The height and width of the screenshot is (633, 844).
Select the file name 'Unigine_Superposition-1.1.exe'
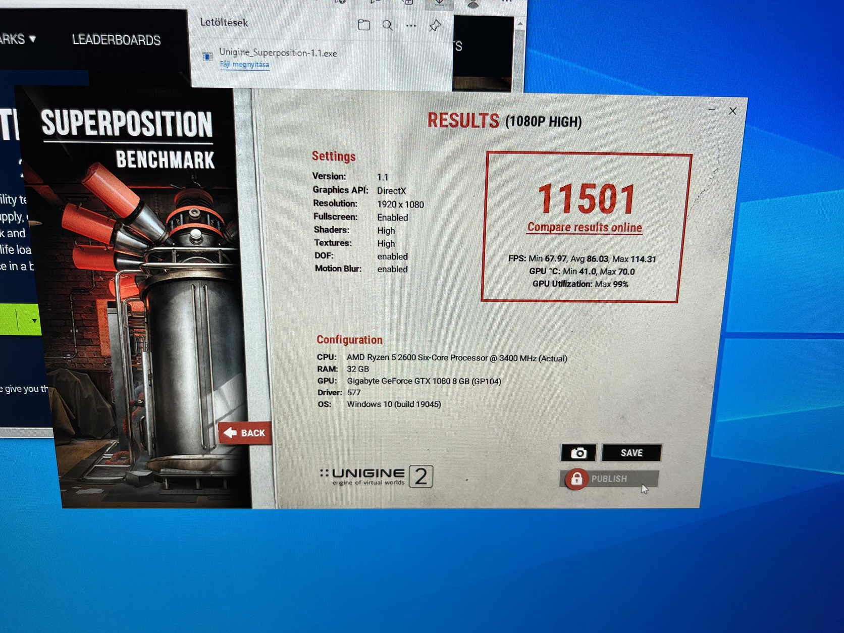[x=278, y=52]
